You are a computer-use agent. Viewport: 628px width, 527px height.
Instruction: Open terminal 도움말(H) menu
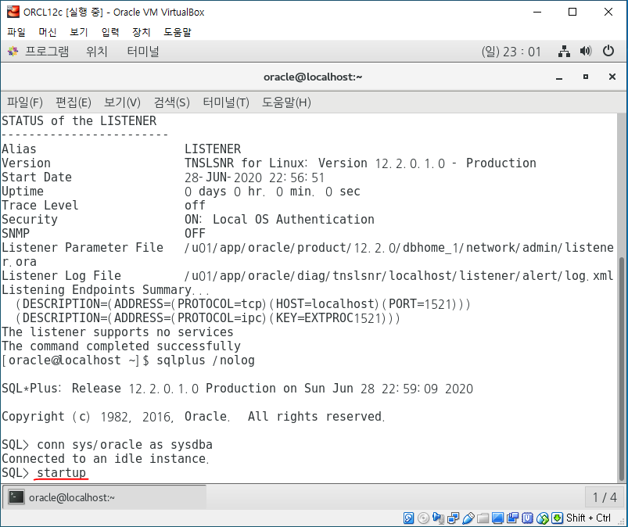pos(286,102)
